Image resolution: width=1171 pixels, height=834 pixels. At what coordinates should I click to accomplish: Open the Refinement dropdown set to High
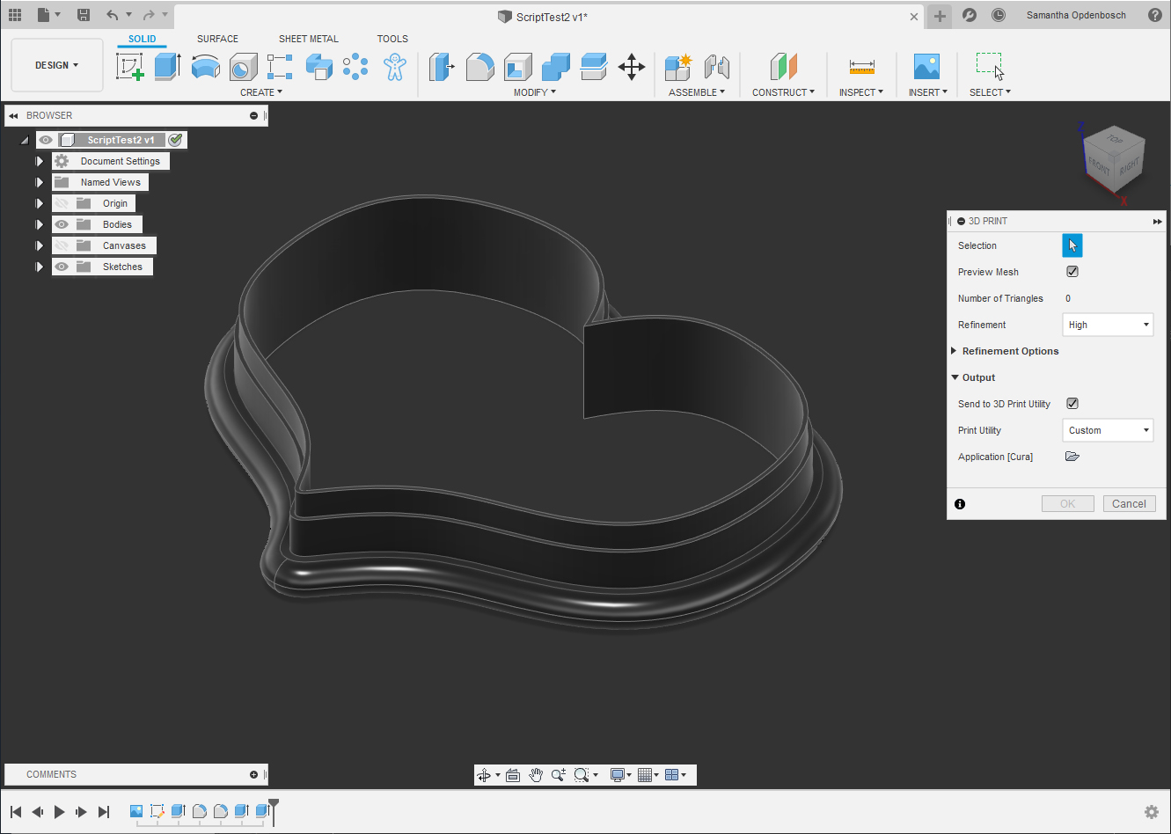(x=1108, y=325)
